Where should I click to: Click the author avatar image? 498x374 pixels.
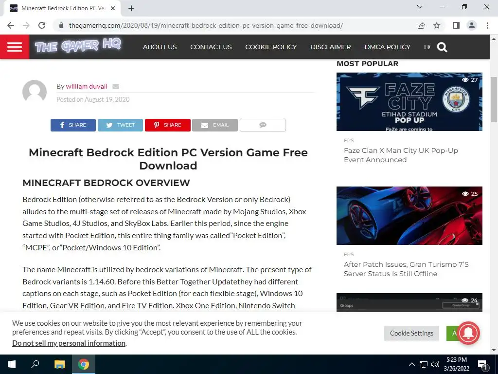click(35, 92)
